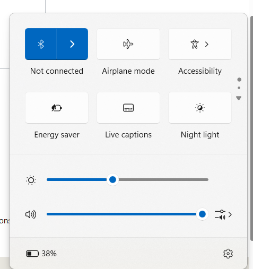This screenshot has height=269, width=253.
Task: Switch on Night light
Action: pyautogui.click(x=200, y=108)
